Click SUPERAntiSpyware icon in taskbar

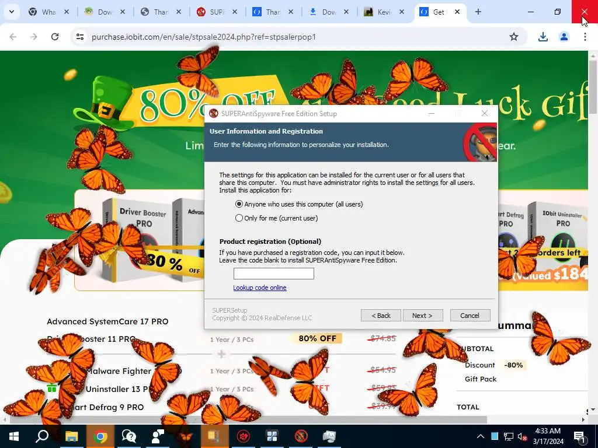pyautogui.click(x=301, y=436)
